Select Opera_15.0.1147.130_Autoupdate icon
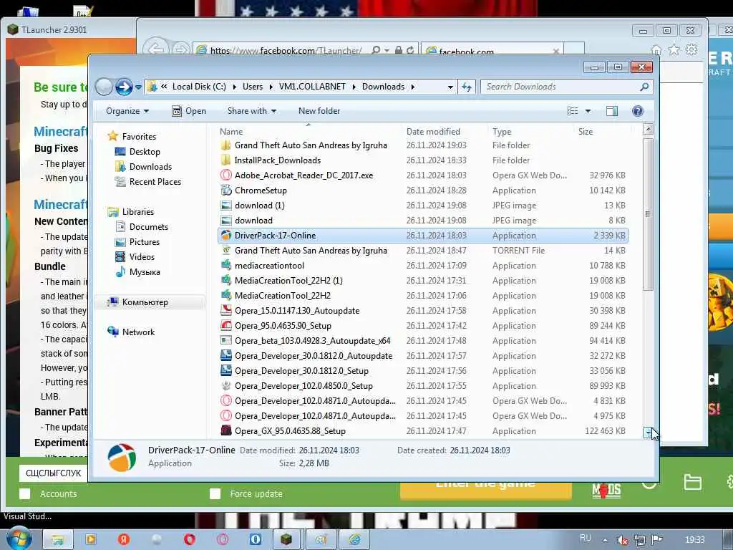Image resolution: width=733 pixels, height=550 pixels. [x=225, y=311]
